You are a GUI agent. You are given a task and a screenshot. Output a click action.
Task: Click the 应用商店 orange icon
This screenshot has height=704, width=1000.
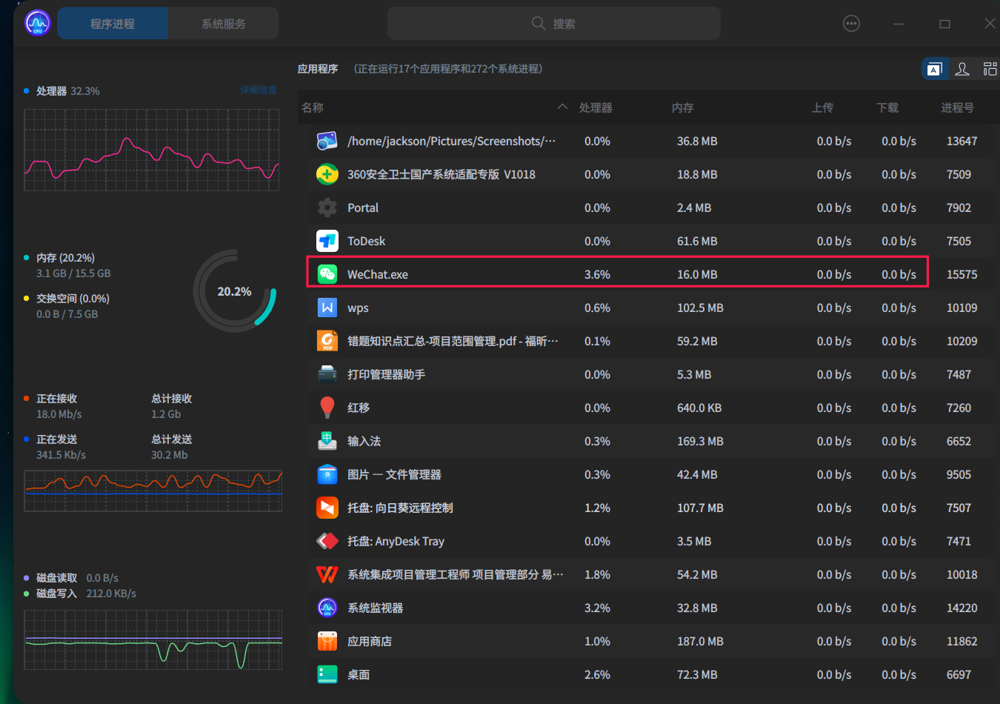[x=327, y=641]
